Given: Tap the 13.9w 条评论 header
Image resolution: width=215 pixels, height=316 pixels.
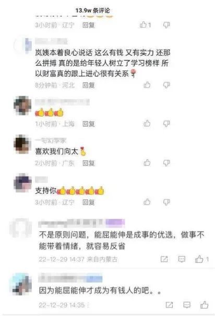Looking at the screenshot, I should [x=92, y=10].
